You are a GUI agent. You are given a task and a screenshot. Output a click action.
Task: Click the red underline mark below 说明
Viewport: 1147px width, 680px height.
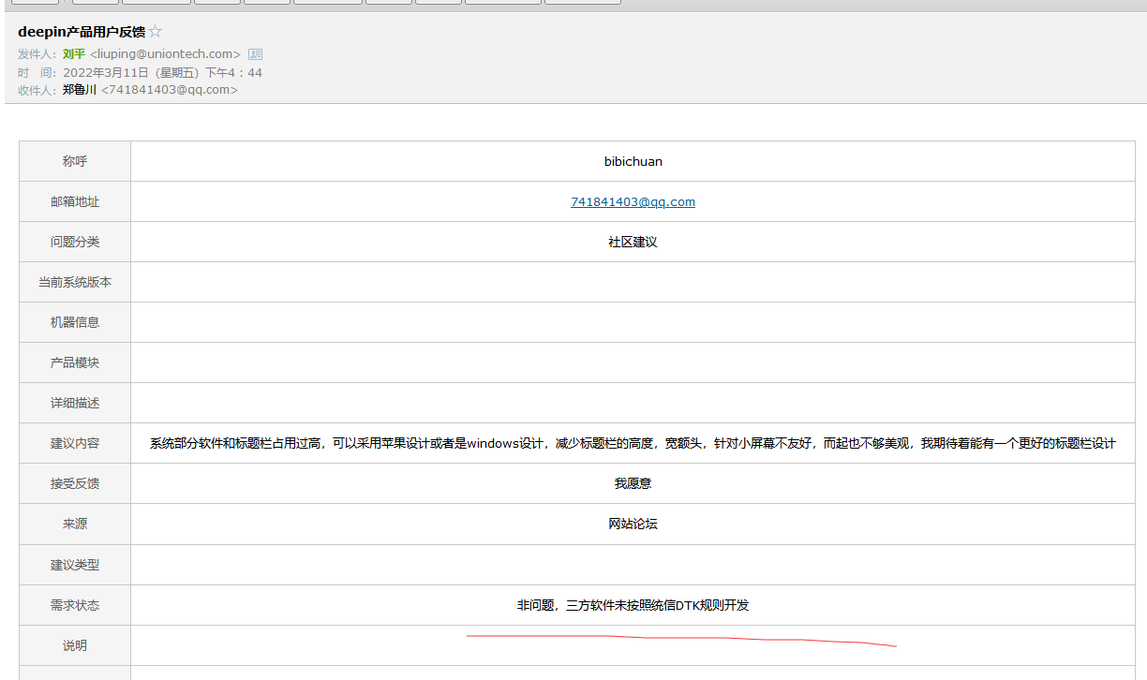click(681, 639)
